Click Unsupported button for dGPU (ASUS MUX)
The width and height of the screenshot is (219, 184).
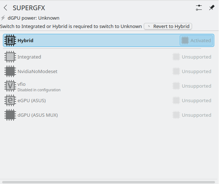192,115
